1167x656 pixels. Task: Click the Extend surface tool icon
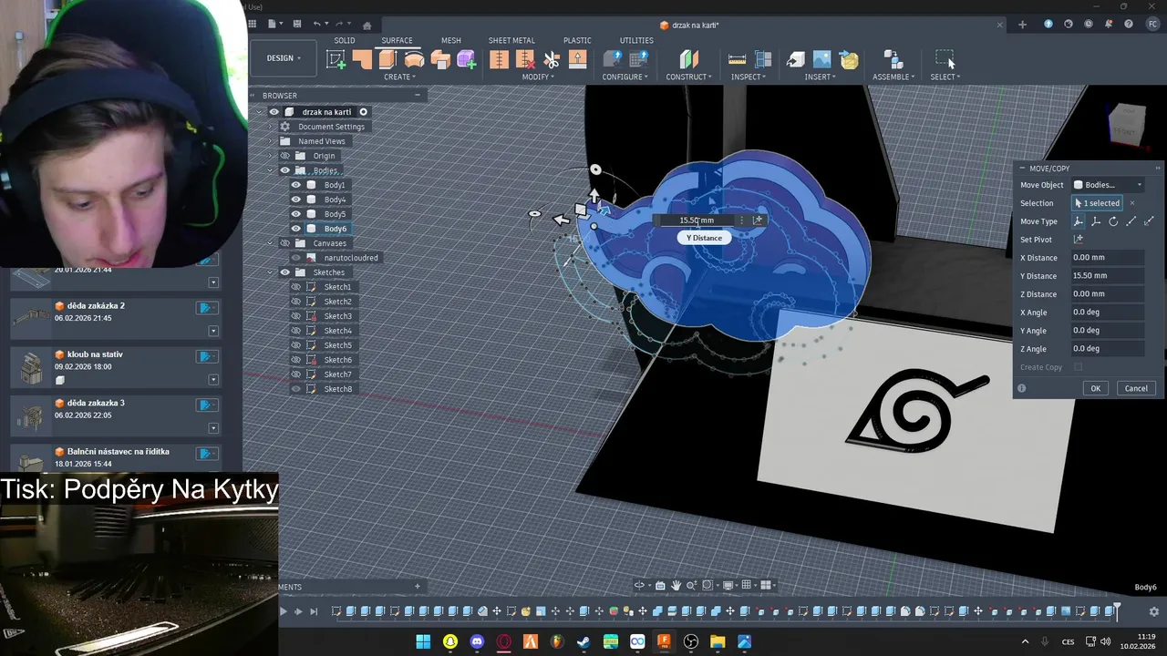(577, 59)
